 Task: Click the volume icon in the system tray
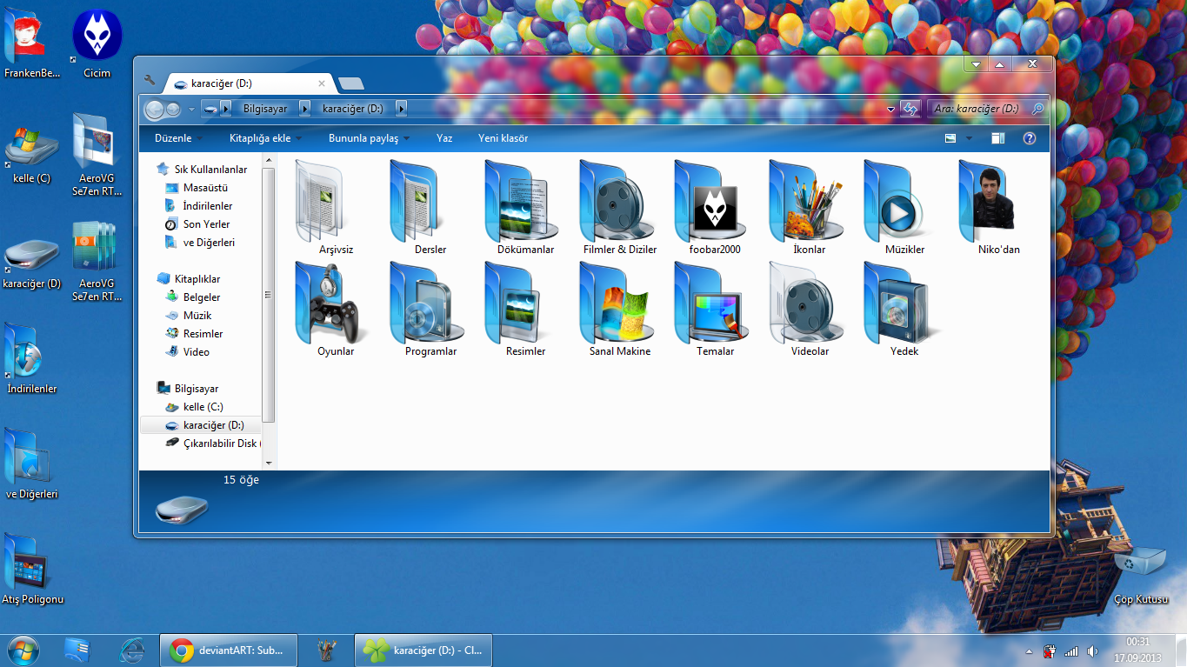coord(1091,650)
